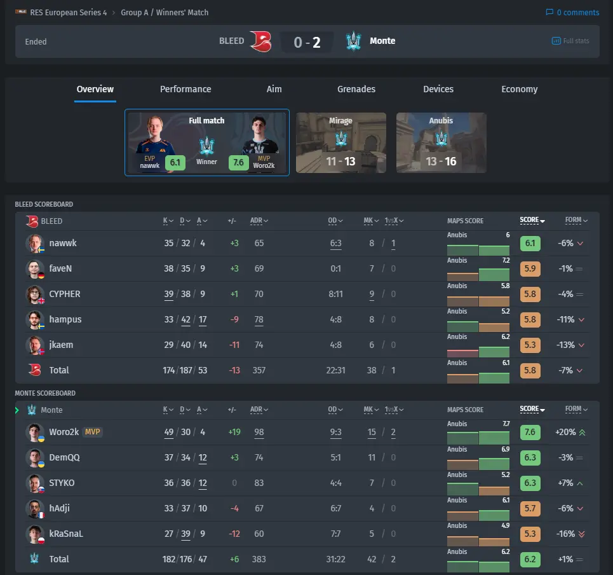Screen dimensions: 613x575
Task: Click Woro2k form double-up arrow icon
Action: (582, 432)
